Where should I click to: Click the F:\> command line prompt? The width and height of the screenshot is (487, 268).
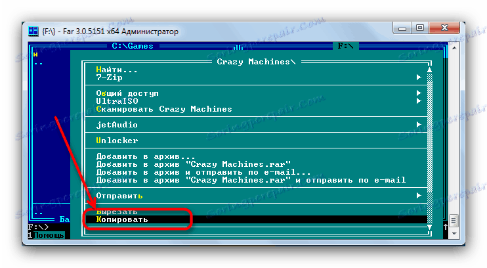click(x=39, y=227)
